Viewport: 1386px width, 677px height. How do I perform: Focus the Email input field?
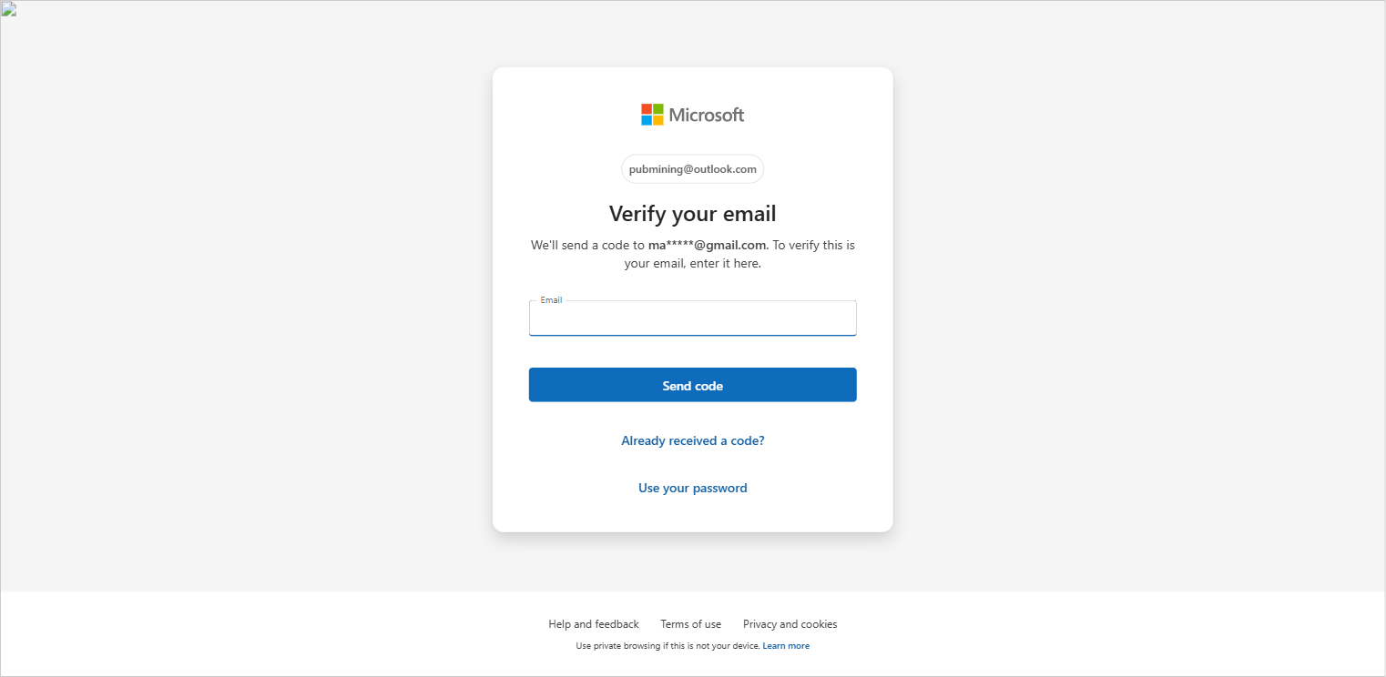[693, 318]
